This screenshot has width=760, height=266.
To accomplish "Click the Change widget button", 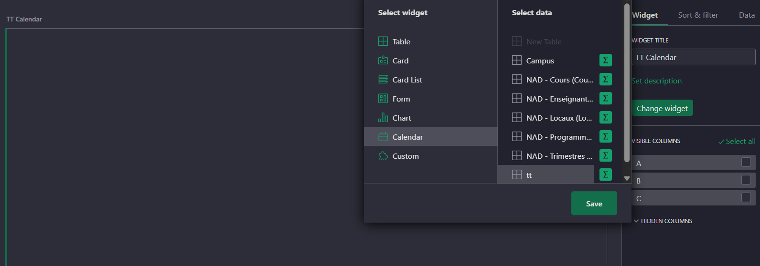I will click(x=662, y=108).
